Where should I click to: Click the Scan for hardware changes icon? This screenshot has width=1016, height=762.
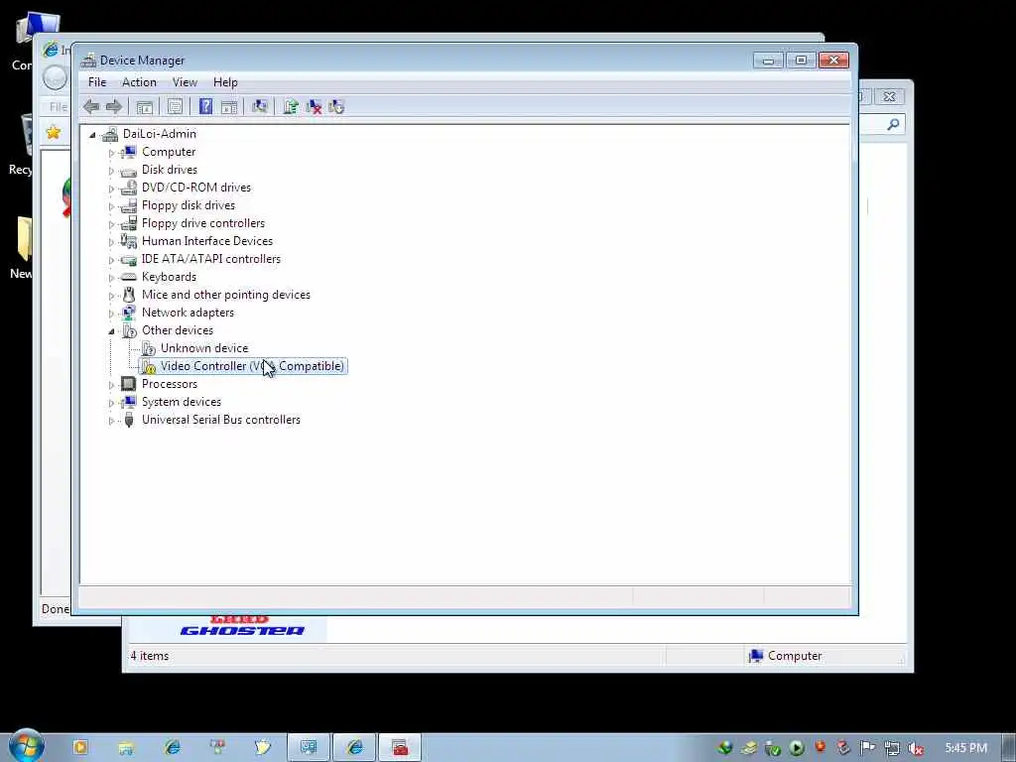[x=260, y=107]
